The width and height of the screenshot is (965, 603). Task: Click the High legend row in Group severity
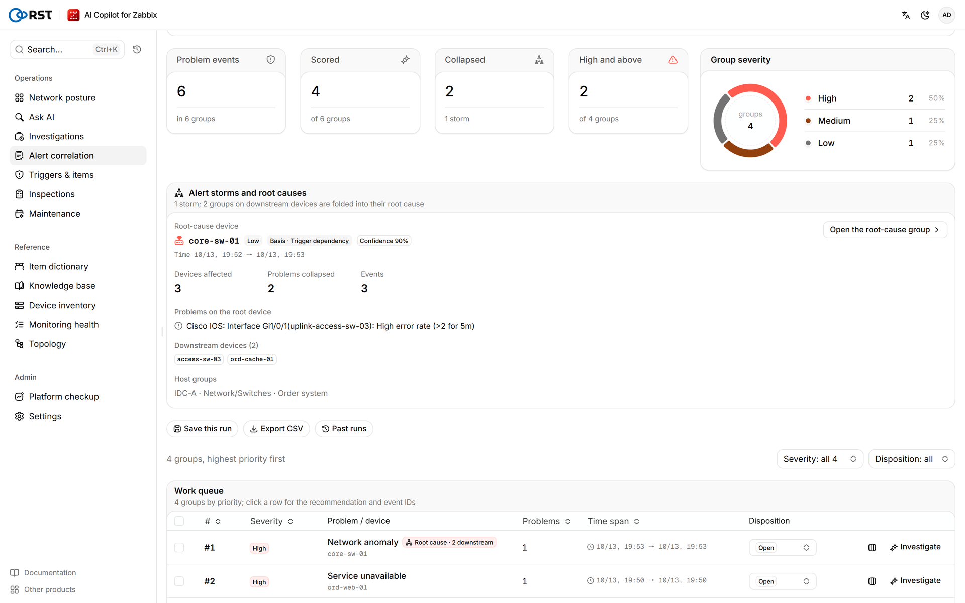pyautogui.click(x=875, y=98)
